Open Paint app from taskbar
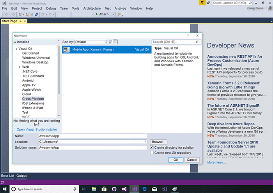The height and width of the screenshot is (193, 273). (174, 189)
